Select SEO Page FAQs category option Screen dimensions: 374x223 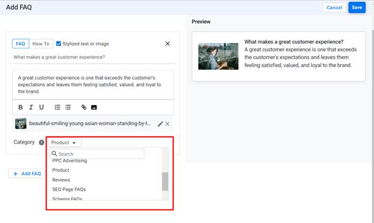pyautogui.click(x=69, y=190)
